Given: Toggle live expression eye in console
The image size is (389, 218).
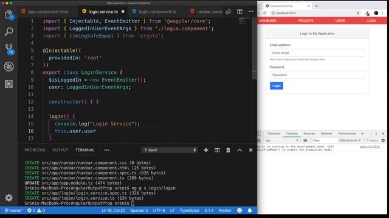Looking at the screenshot, I should tap(305, 140).
